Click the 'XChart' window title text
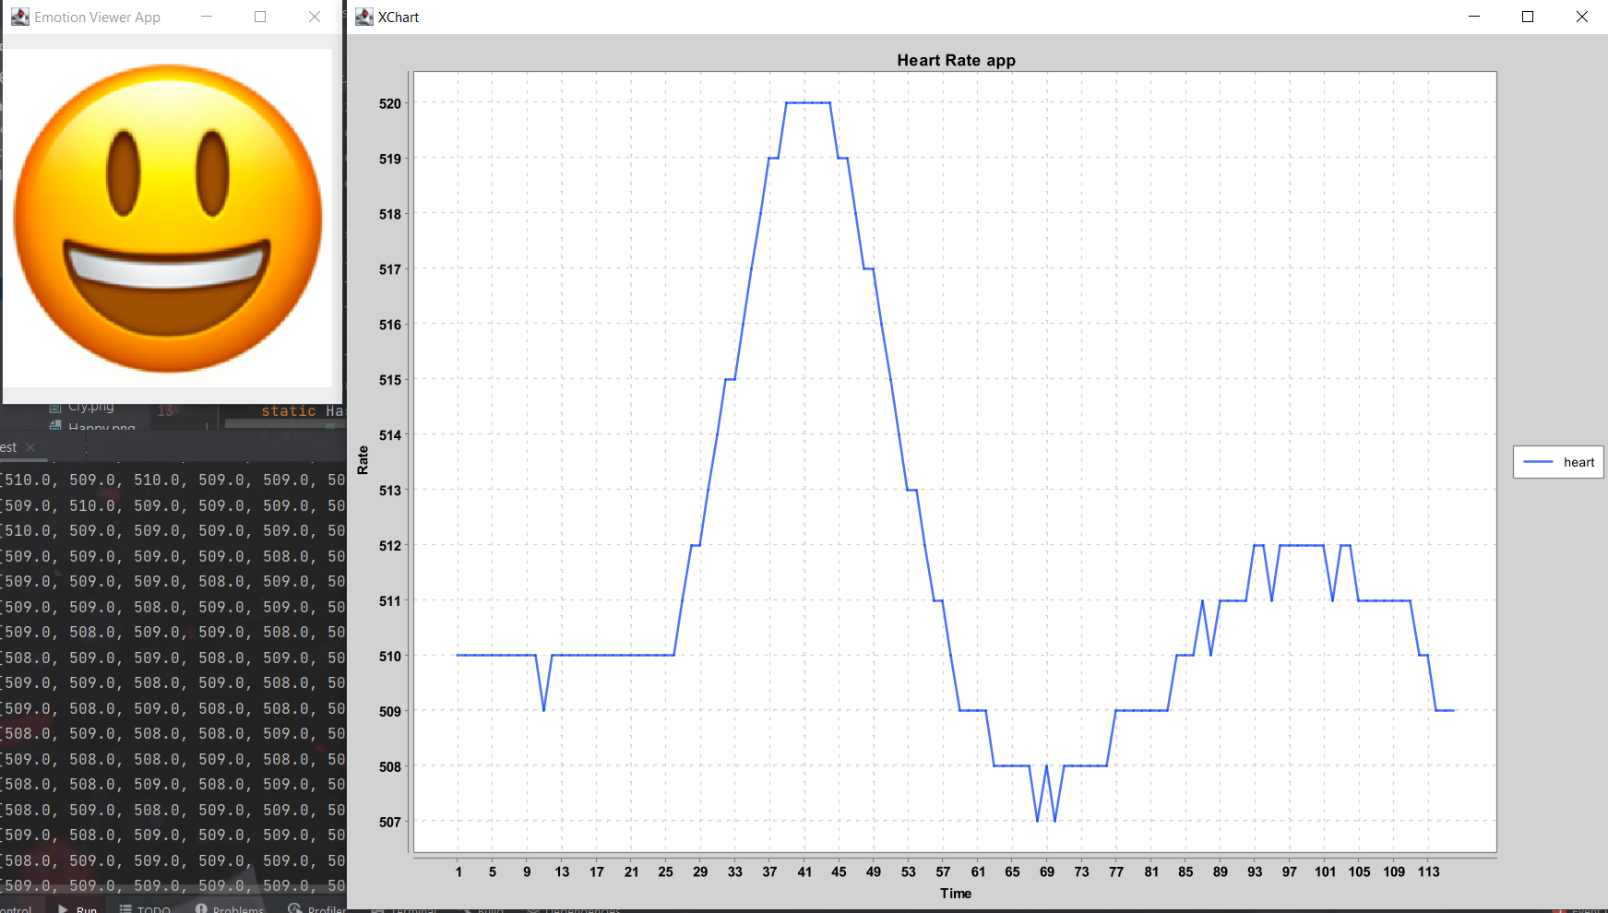 399,17
